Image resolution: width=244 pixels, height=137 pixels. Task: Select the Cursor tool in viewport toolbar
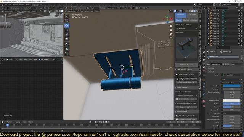point(67,20)
